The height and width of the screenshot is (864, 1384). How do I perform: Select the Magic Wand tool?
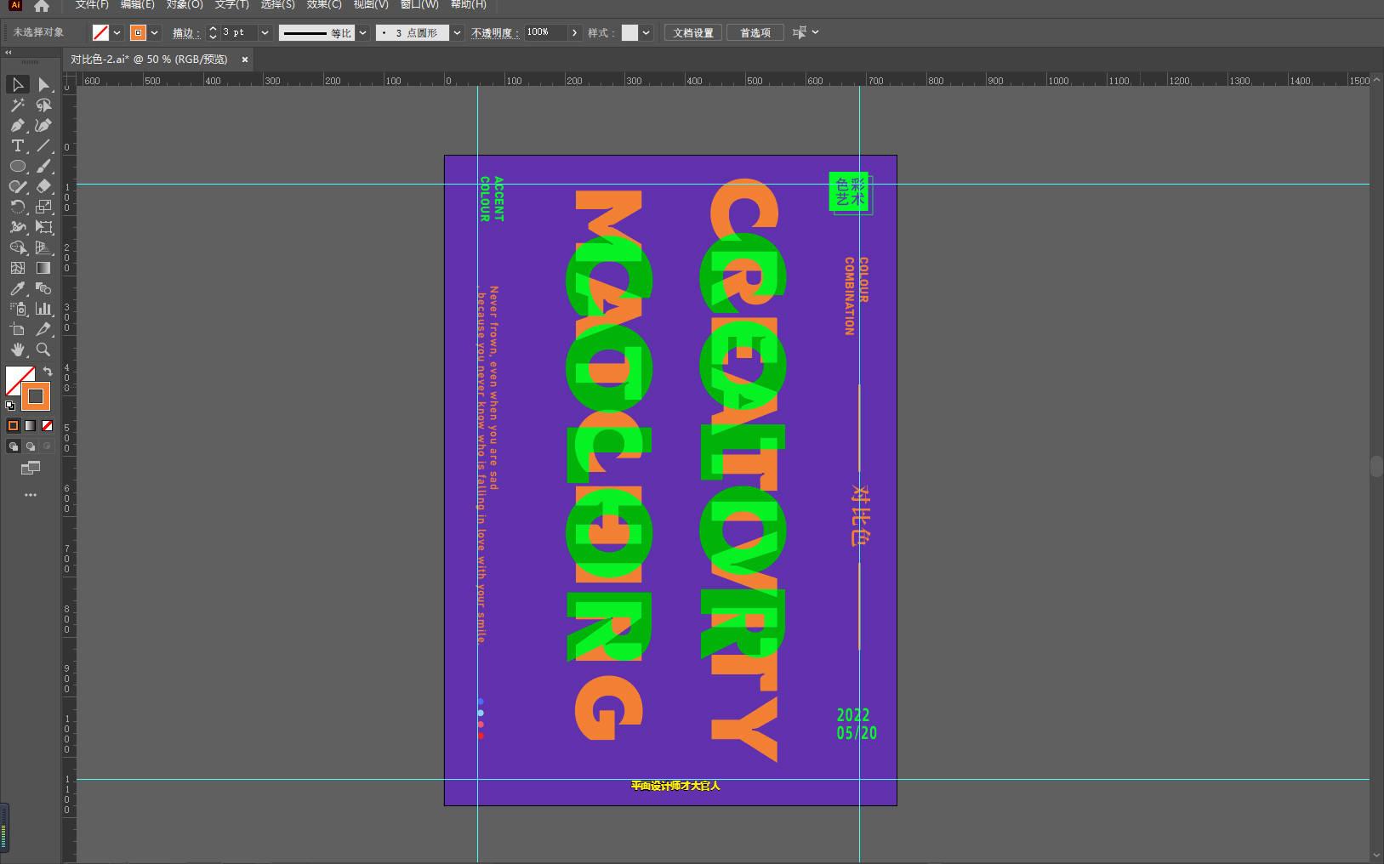click(x=17, y=105)
